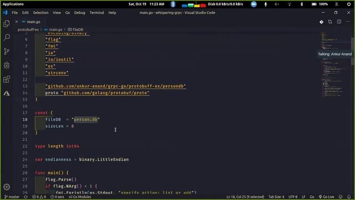355x200 pixels.
Task: Click the system monitor graph applet
Action: (x=194, y=4)
